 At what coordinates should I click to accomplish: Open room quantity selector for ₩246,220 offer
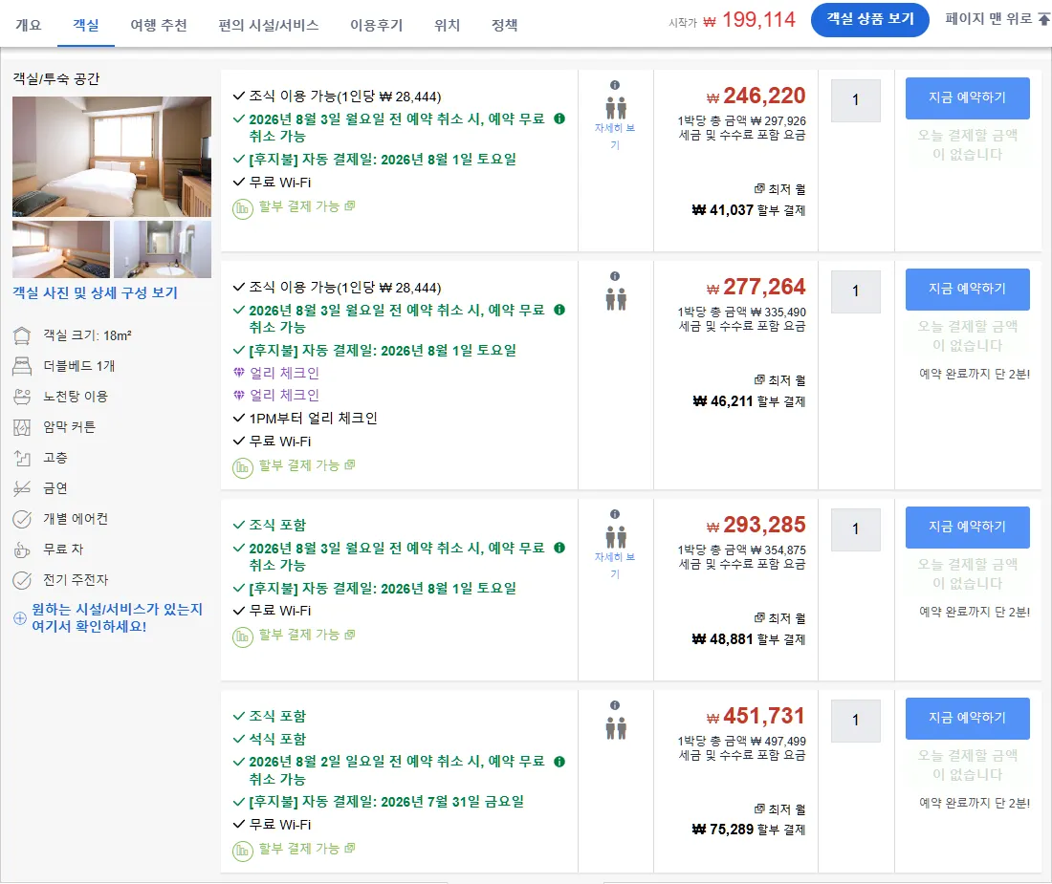(x=855, y=100)
